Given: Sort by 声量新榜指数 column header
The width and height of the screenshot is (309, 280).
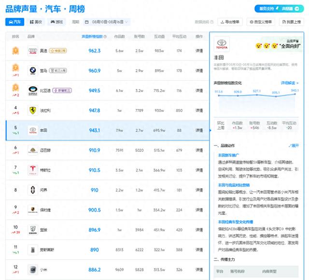Looking at the screenshot, I should [x=92, y=36].
